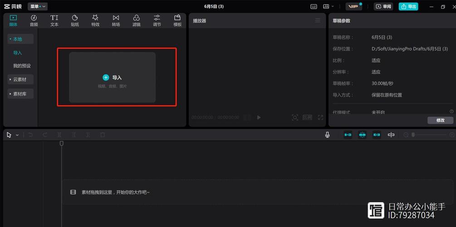Open the 文本 (Text) tab

click(54, 21)
